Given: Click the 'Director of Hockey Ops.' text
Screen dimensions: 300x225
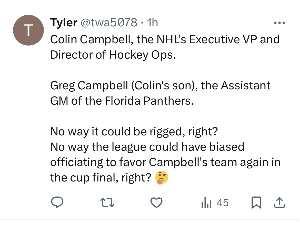Looking at the screenshot, I should click(113, 55).
